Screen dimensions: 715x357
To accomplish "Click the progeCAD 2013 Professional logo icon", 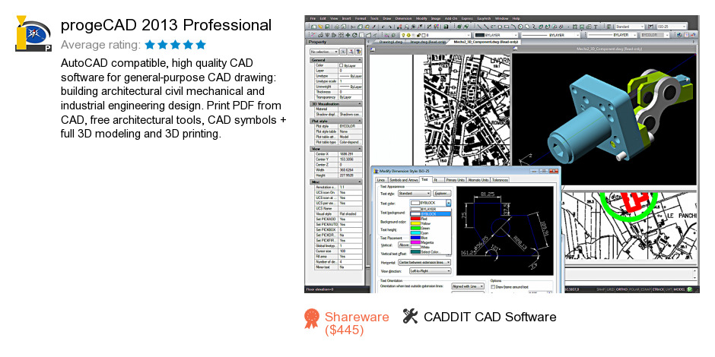I will [33, 33].
